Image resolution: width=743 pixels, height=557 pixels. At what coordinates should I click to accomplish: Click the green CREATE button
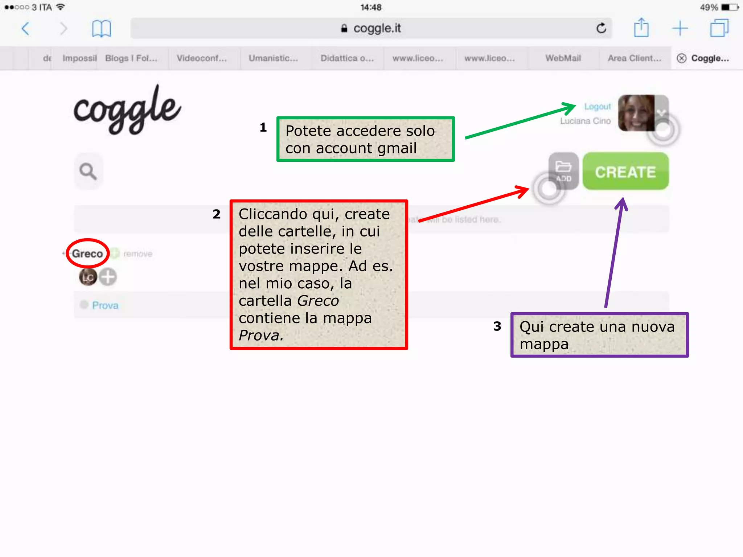point(625,171)
